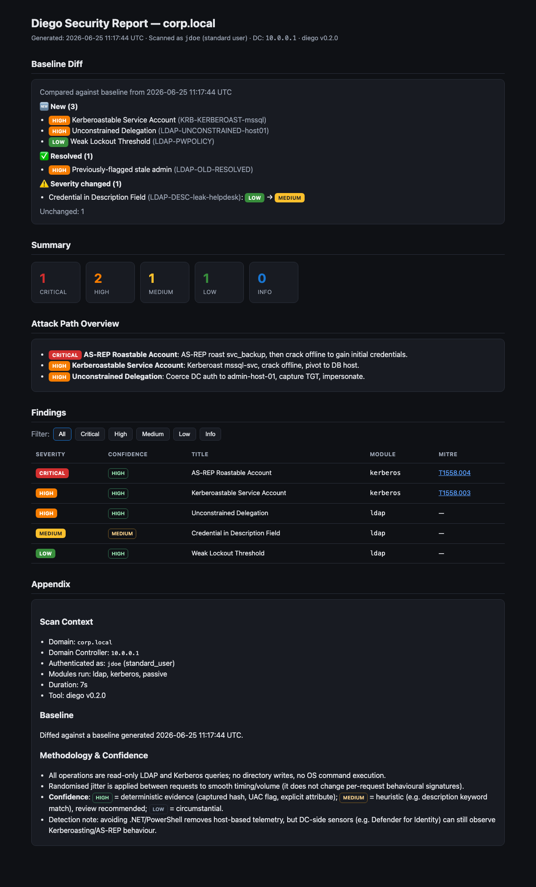The width and height of the screenshot is (536, 887).
Task: Click the Title column header
Action: click(x=200, y=454)
